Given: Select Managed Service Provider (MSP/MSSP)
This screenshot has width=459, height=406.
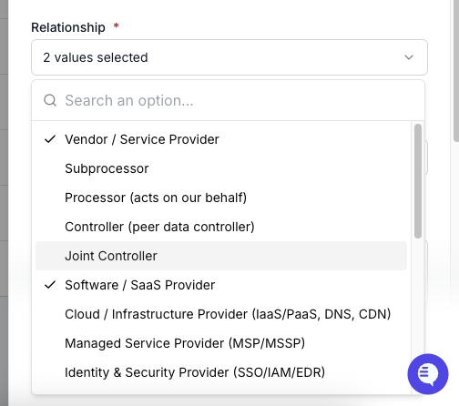Looking at the screenshot, I should click(x=221, y=343).
